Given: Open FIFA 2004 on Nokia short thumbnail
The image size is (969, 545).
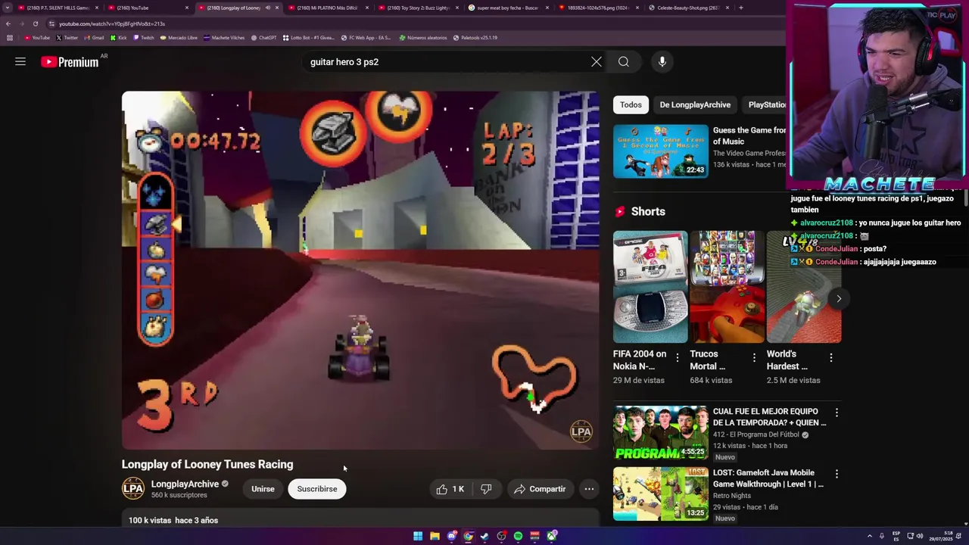Looking at the screenshot, I should pyautogui.click(x=650, y=287).
